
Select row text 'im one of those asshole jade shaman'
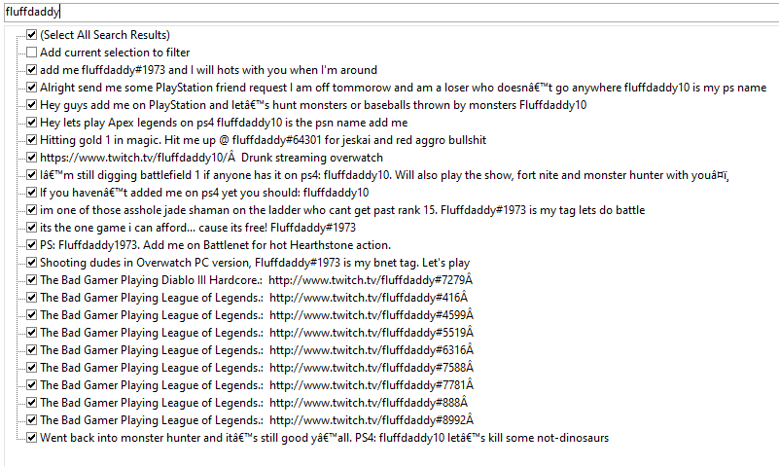point(342,210)
